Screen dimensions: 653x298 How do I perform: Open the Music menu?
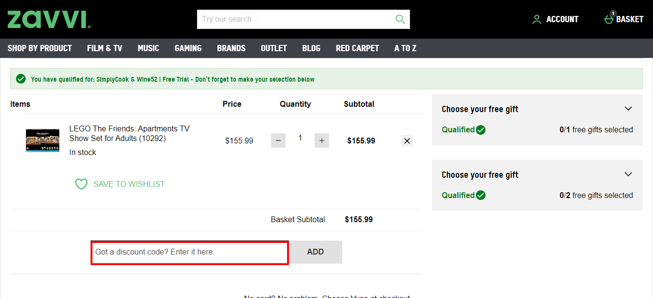click(x=148, y=48)
